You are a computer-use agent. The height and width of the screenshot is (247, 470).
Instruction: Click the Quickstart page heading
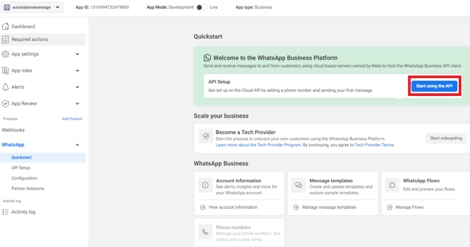[208, 37]
